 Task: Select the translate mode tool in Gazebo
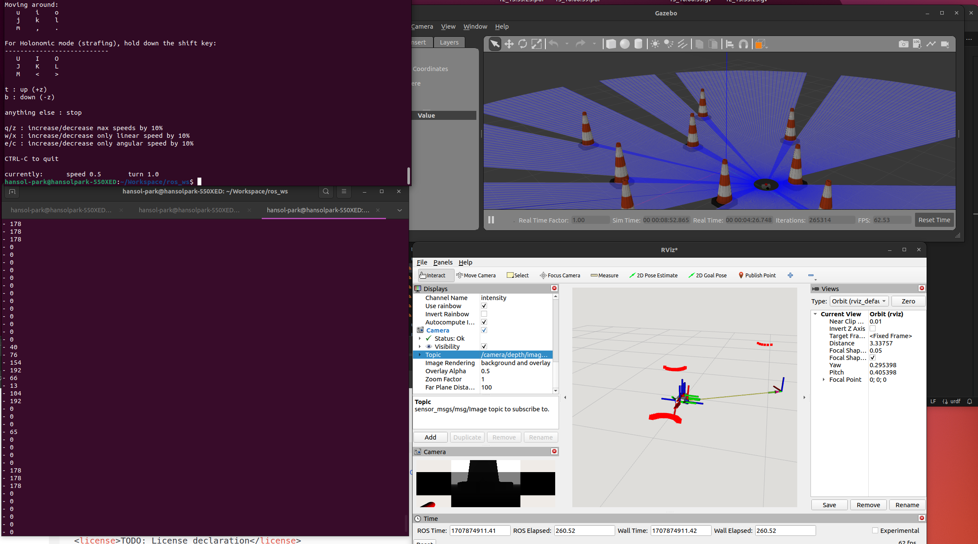pos(509,44)
